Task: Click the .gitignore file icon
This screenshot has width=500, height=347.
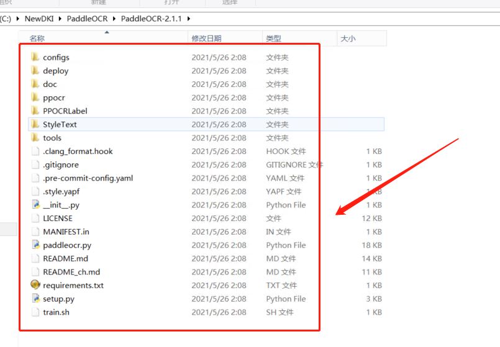Action: [35, 164]
